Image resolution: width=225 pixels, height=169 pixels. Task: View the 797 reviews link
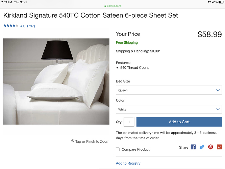tap(31, 26)
